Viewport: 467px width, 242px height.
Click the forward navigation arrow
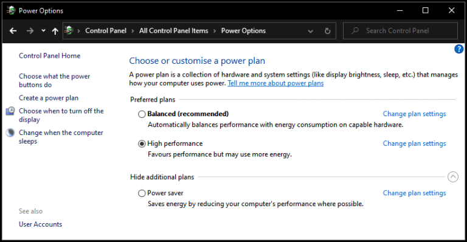[x=30, y=30]
